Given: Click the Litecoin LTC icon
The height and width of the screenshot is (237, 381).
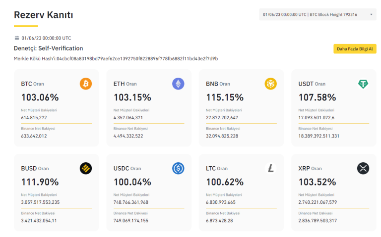Looking at the screenshot, I should point(270,168).
